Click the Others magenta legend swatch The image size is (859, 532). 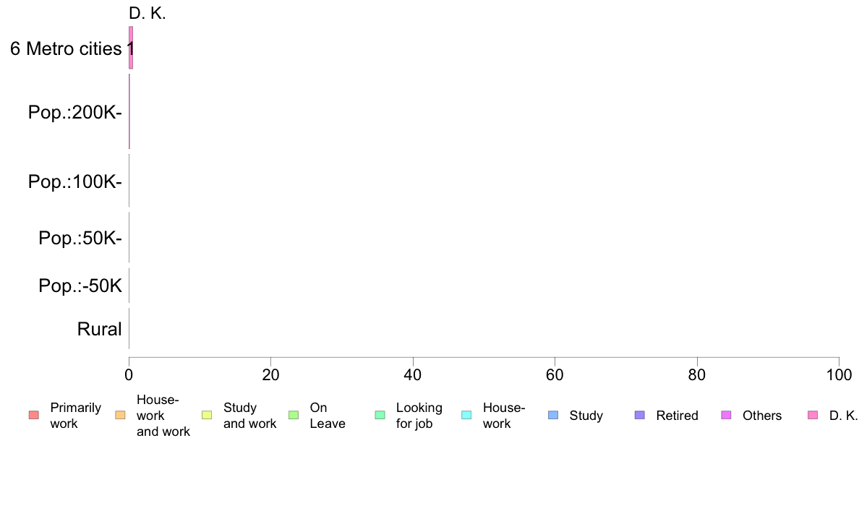click(726, 416)
